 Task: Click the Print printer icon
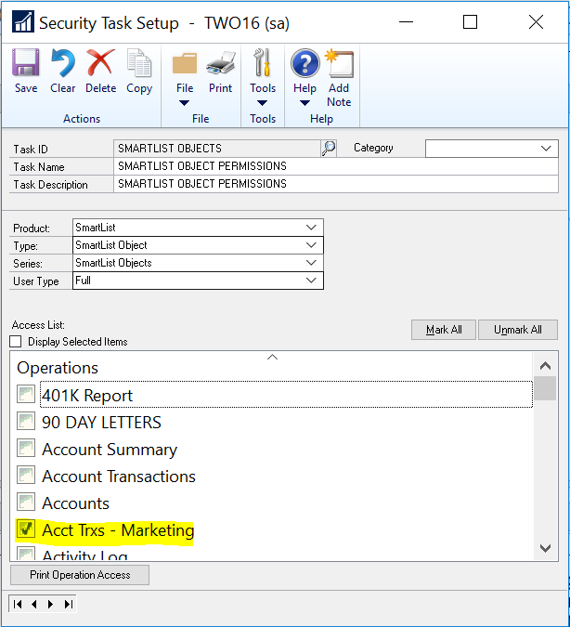(x=220, y=65)
